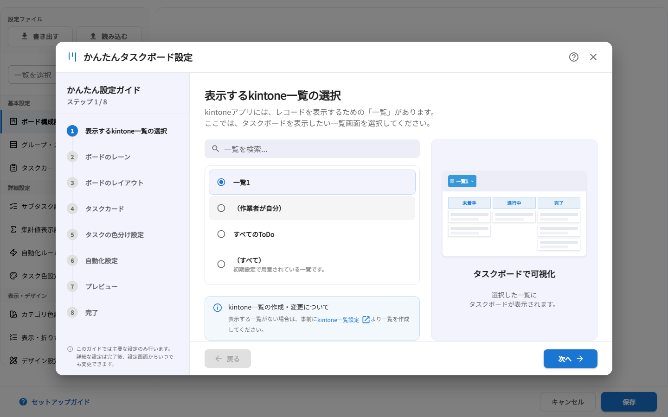Click the disabled 戻る button

[x=228, y=359]
